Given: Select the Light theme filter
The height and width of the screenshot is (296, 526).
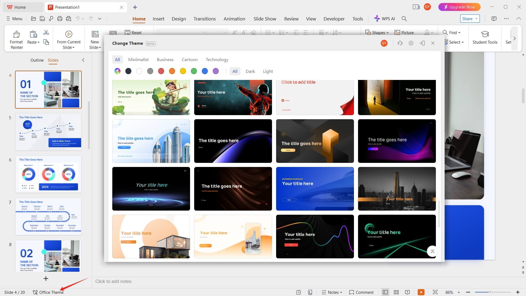Looking at the screenshot, I should tap(268, 71).
